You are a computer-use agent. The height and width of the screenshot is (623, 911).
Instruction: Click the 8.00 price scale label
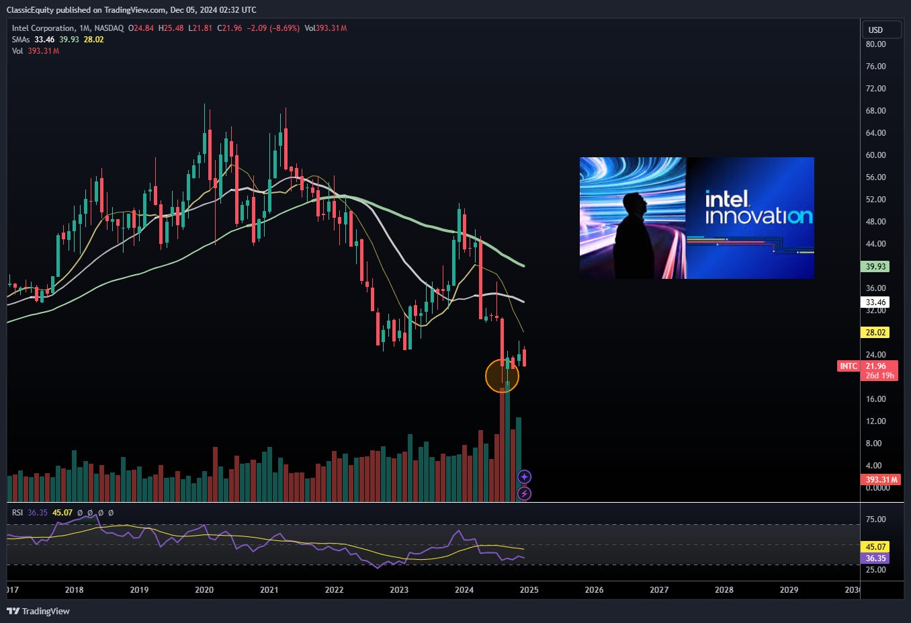pyautogui.click(x=873, y=444)
